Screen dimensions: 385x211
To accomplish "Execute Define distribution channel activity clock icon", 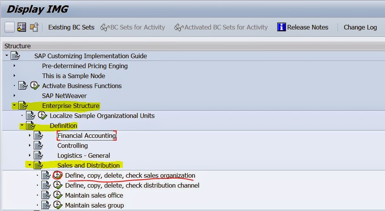I will pyautogui.click(x=58, y=185).
